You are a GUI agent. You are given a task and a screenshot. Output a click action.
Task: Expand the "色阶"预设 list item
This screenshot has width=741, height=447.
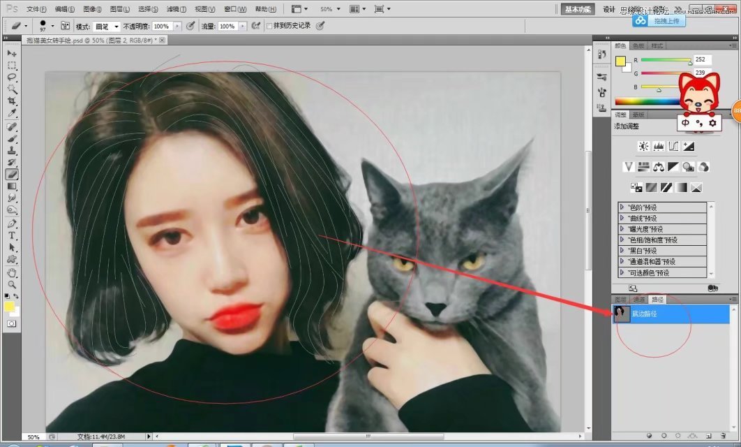[662, 207]
